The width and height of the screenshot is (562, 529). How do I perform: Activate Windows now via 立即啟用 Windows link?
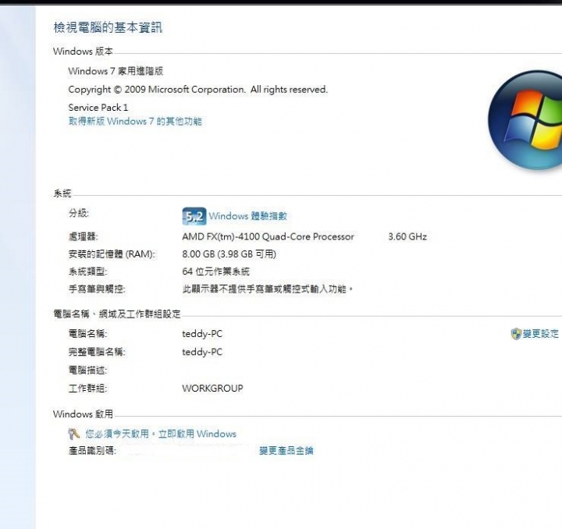click(x=197, y=434)
